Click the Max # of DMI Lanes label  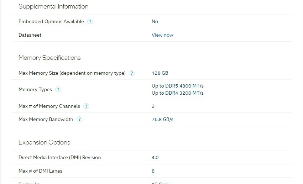coord(40,171)
